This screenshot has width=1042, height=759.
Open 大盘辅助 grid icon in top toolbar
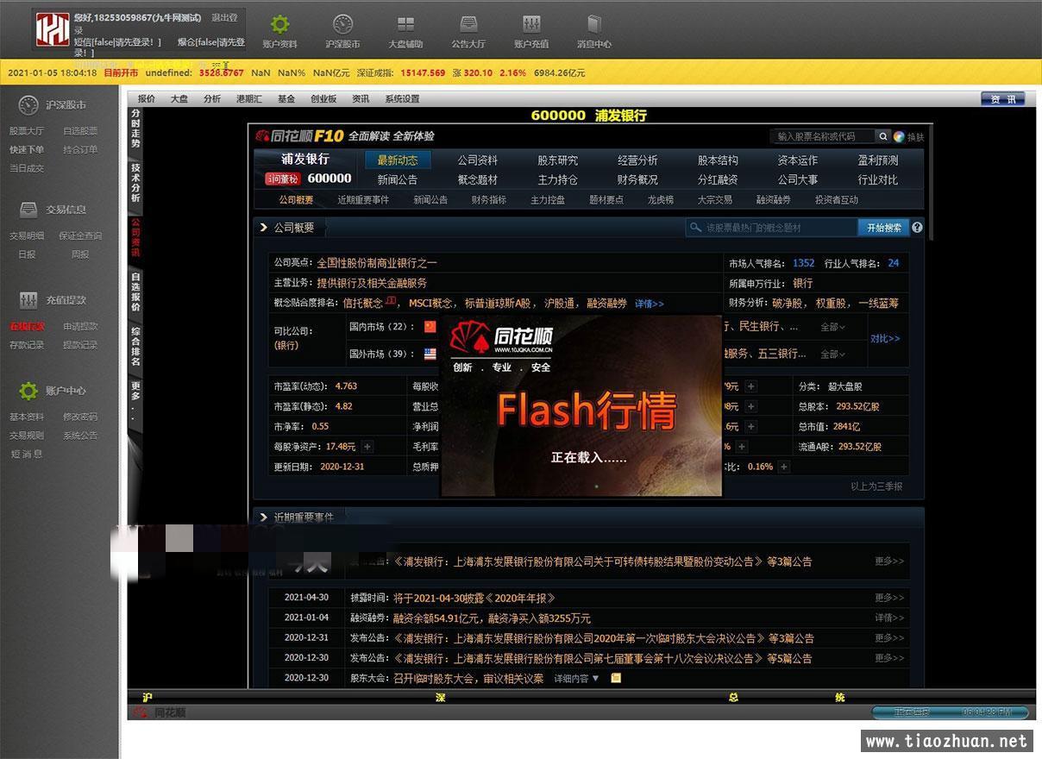(x=405, y=24)
